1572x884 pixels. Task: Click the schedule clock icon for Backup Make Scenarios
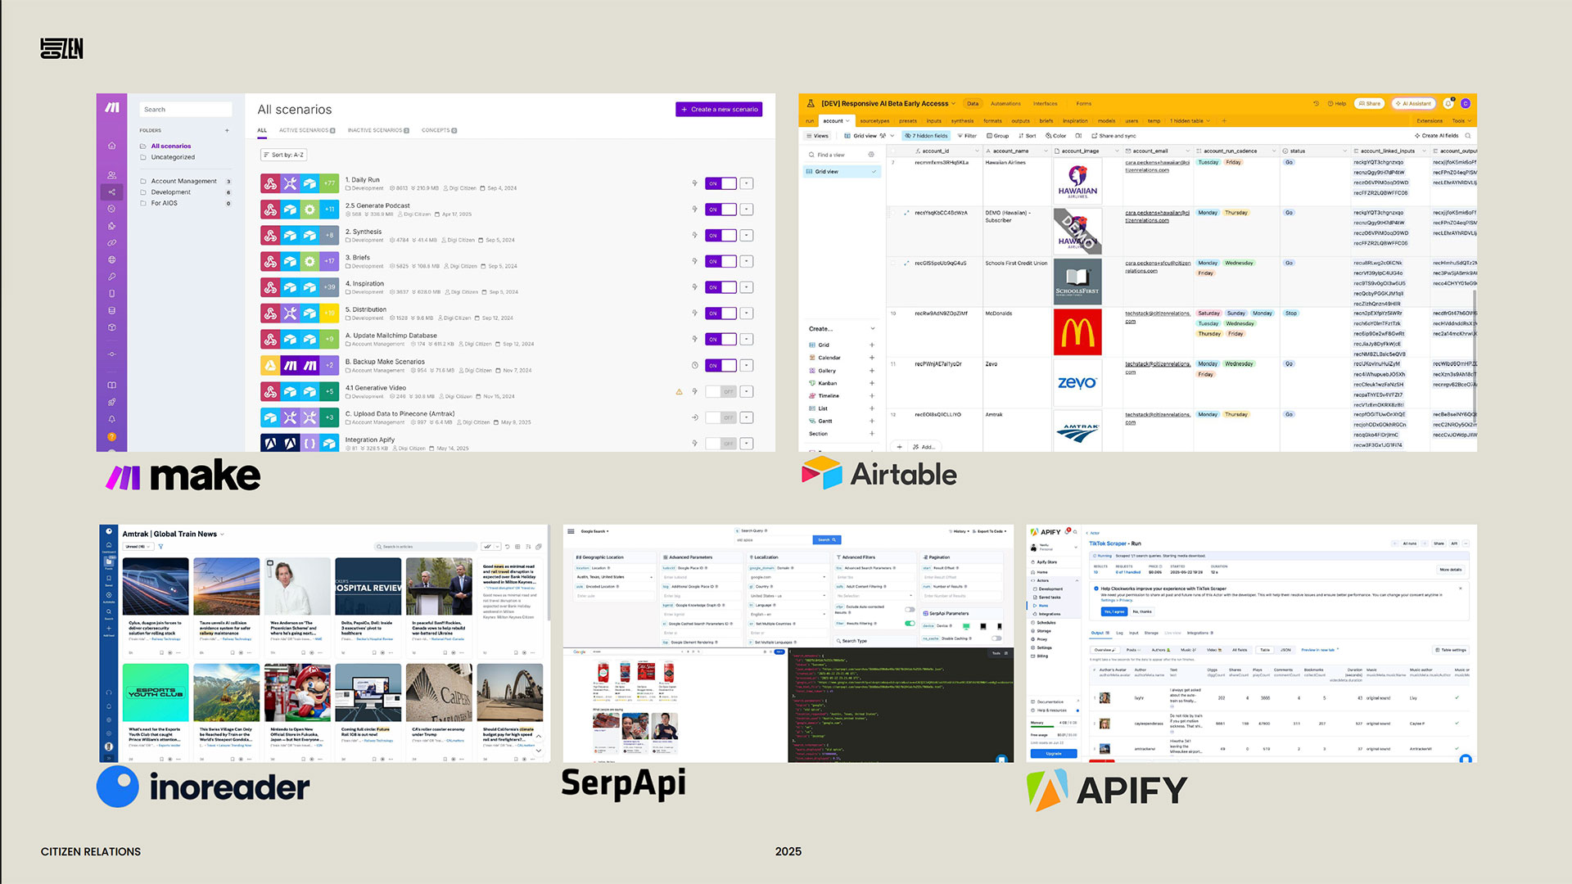694,366
